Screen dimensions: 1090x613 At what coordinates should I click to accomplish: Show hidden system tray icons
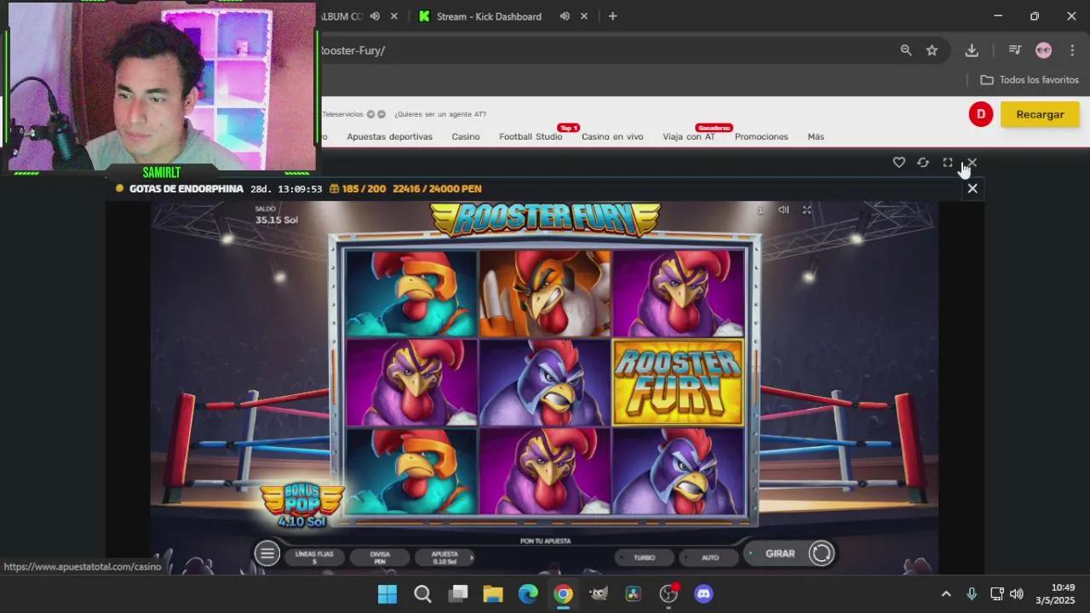pos(946,593)
